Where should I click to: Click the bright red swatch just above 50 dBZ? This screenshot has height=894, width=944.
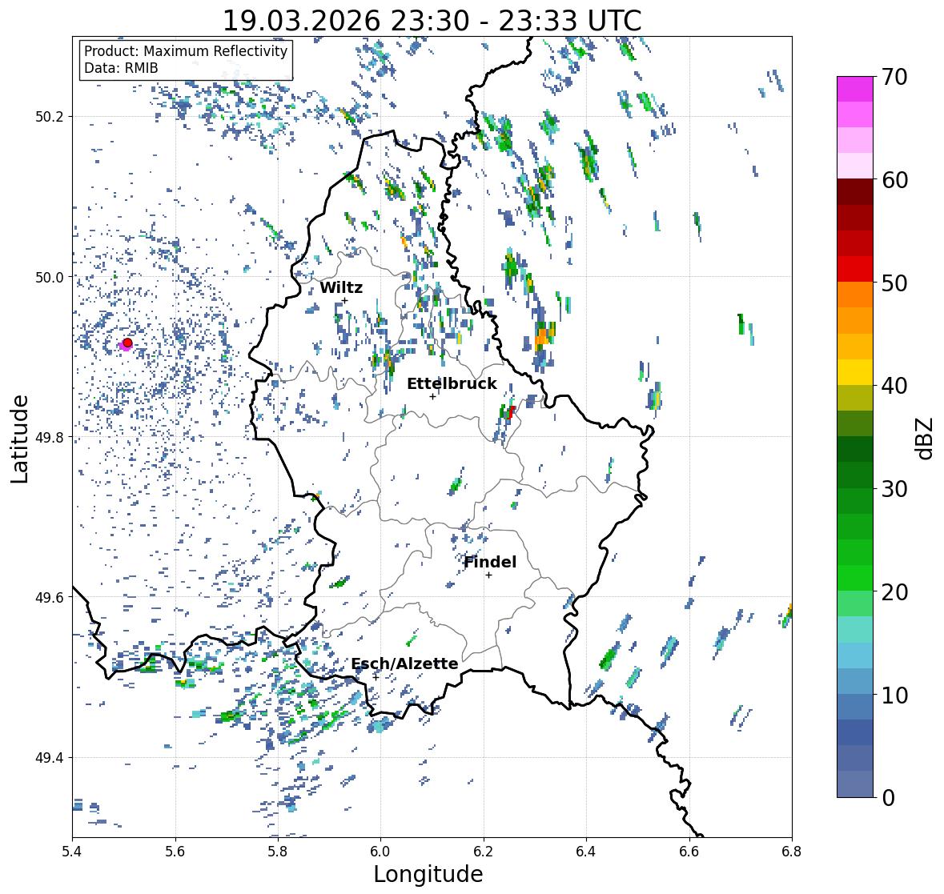coord(855,269)
